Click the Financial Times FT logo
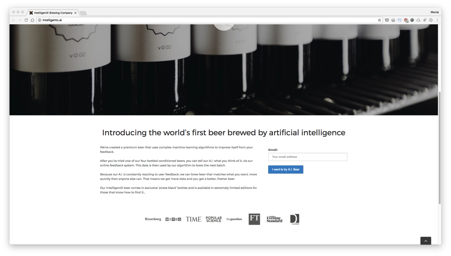This screenshot has height=256, width=451. point(254,219)
